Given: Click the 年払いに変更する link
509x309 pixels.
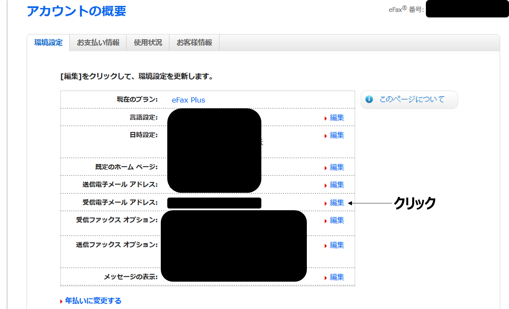Looking at the screenshot, I should (93, 301).
